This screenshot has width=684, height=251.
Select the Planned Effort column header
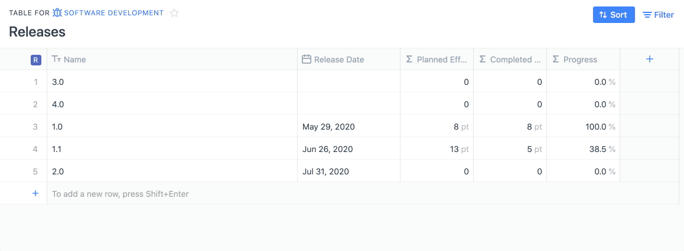point(437,59)
